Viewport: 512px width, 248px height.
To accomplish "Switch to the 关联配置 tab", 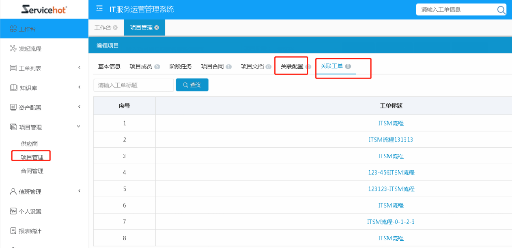I will 292,67.
